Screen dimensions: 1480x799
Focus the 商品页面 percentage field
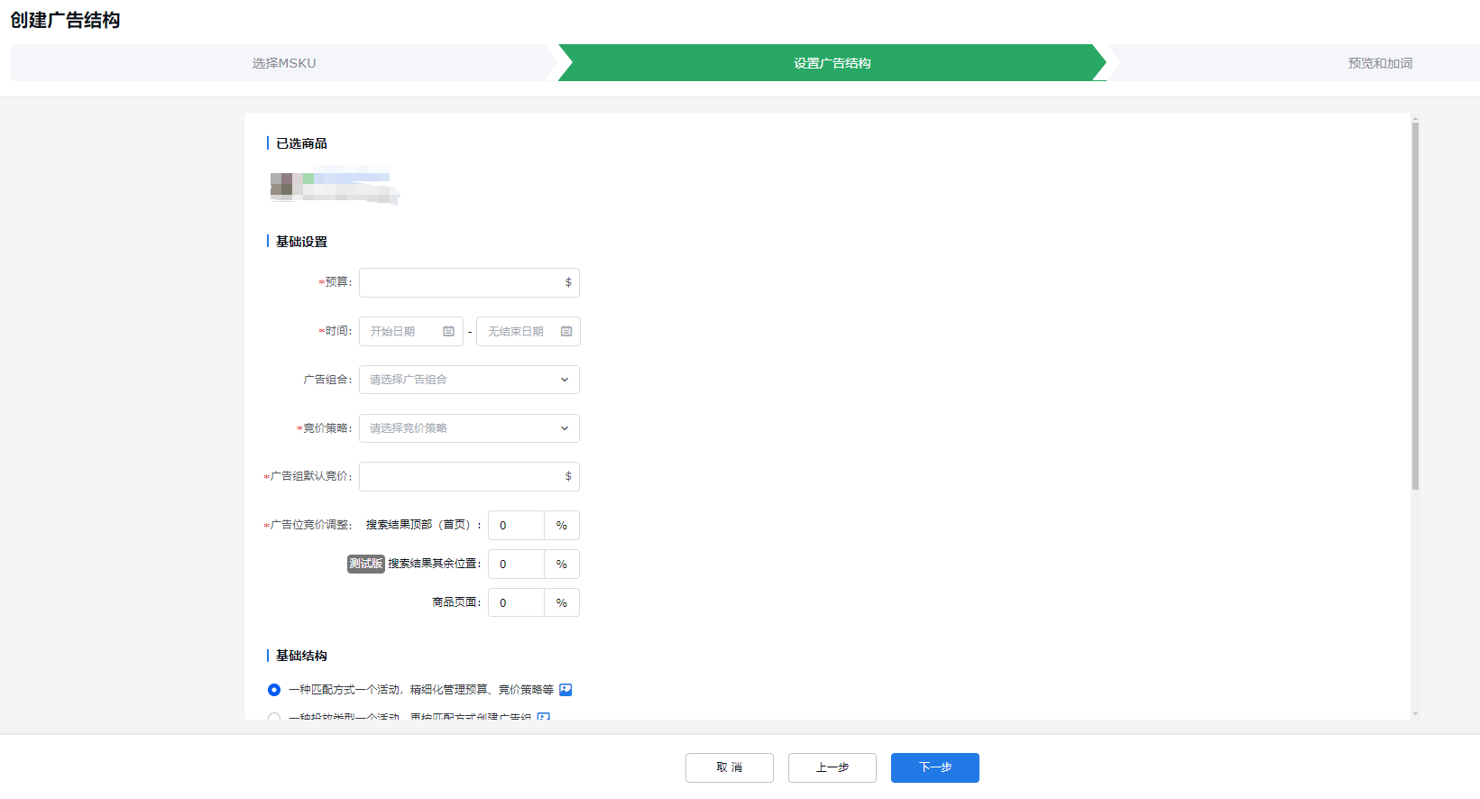coord(517,603)
